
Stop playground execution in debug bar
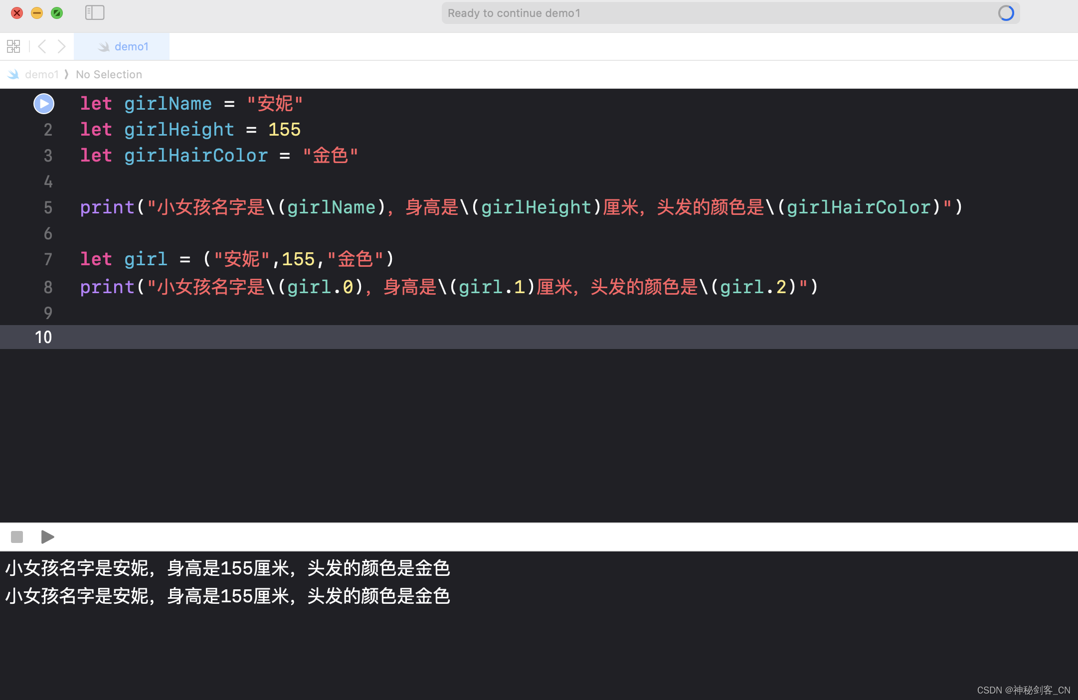17,537
